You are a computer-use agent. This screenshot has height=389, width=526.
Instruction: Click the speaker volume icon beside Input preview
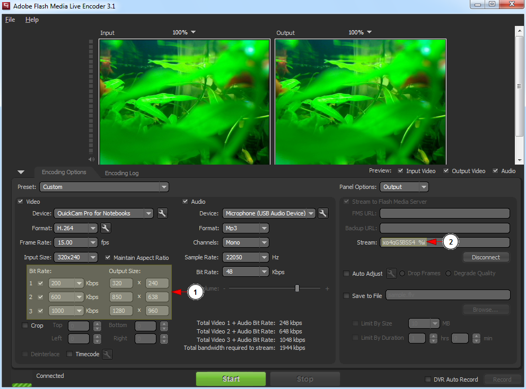[x=91, y=159]
